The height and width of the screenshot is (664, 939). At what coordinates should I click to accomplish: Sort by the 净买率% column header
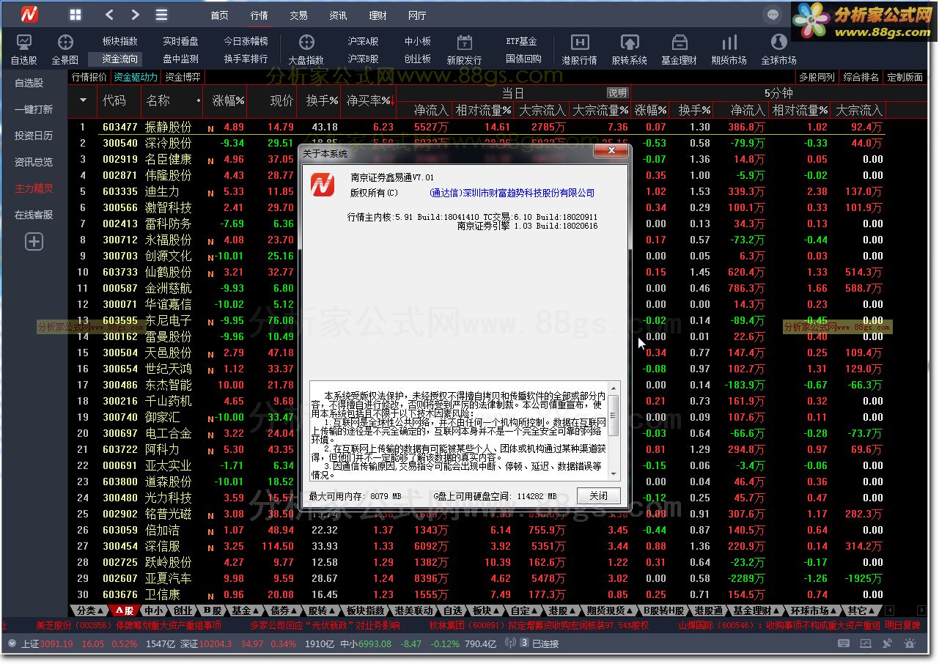(369, 101)
